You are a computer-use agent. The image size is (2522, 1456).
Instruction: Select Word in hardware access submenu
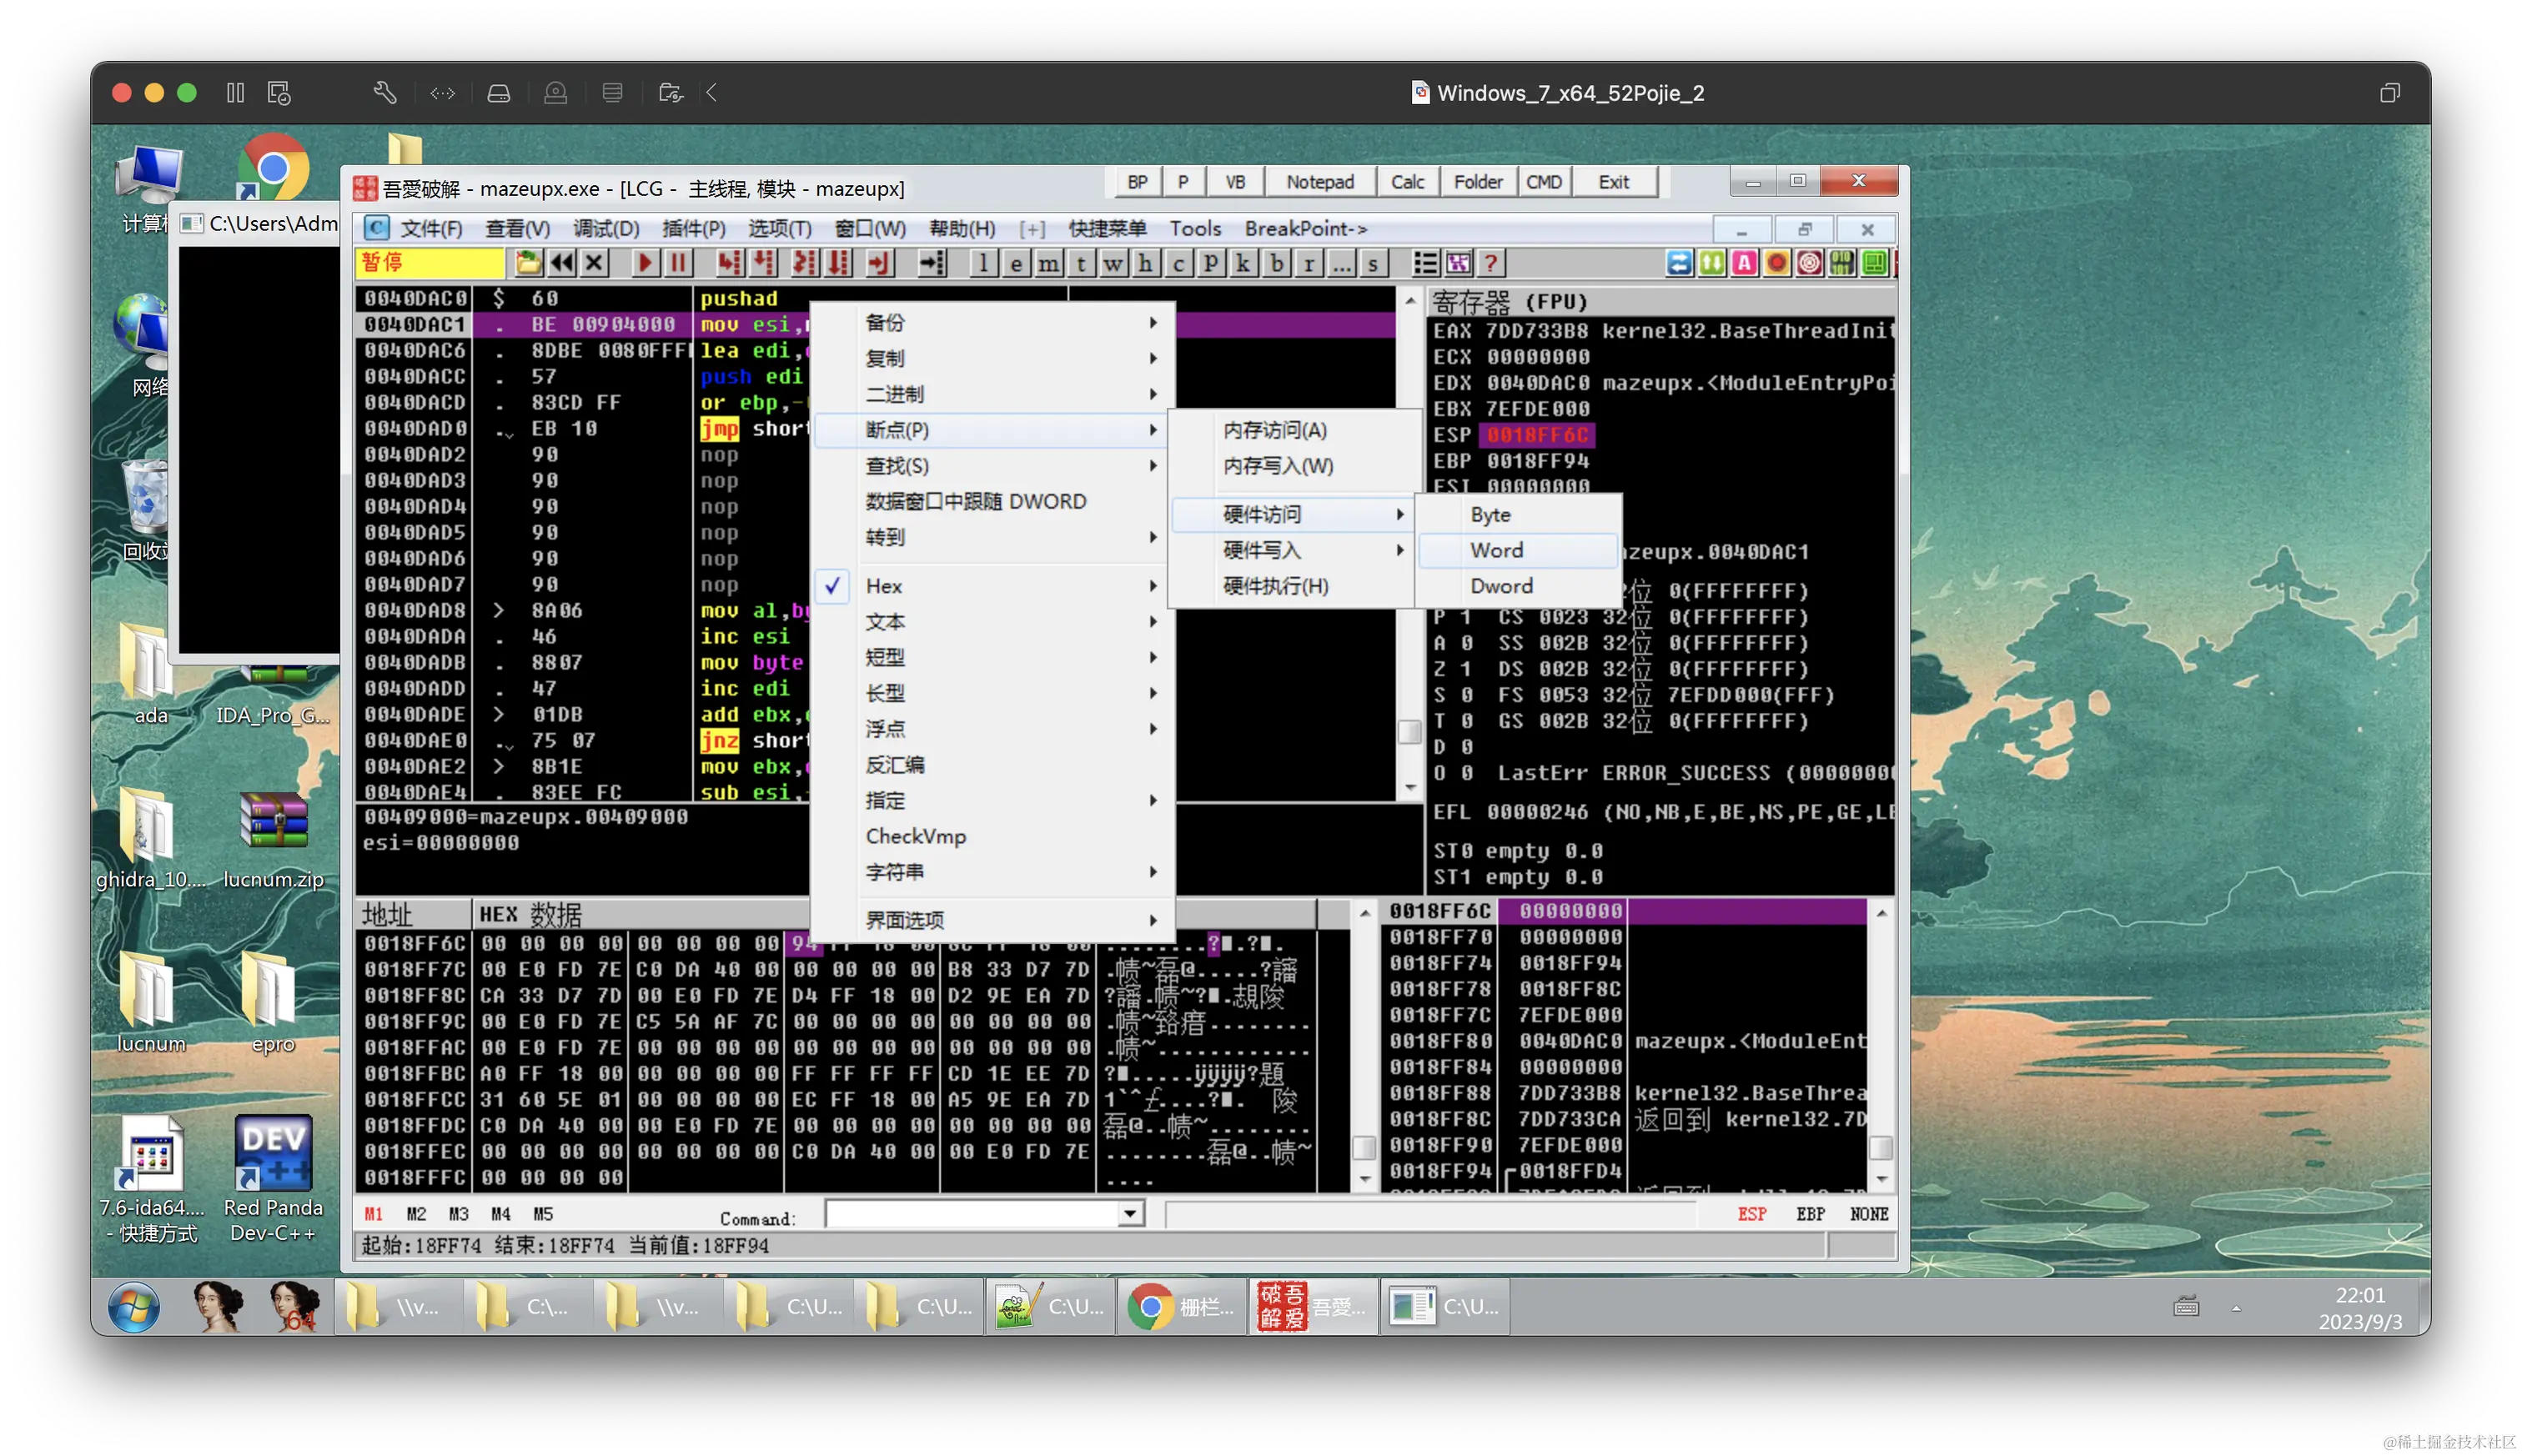click(x=1496, y=550)
